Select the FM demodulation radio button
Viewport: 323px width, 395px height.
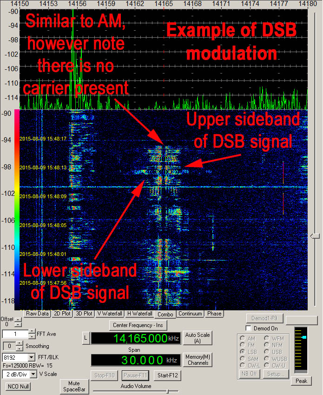click(243, 345)
